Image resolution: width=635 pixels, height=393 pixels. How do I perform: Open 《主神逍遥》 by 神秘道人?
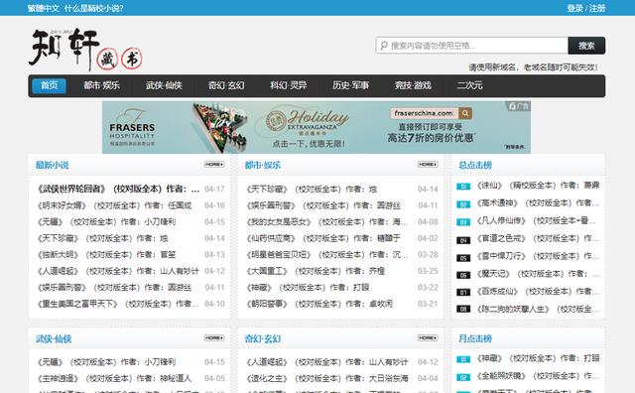(x=114, y=378)
